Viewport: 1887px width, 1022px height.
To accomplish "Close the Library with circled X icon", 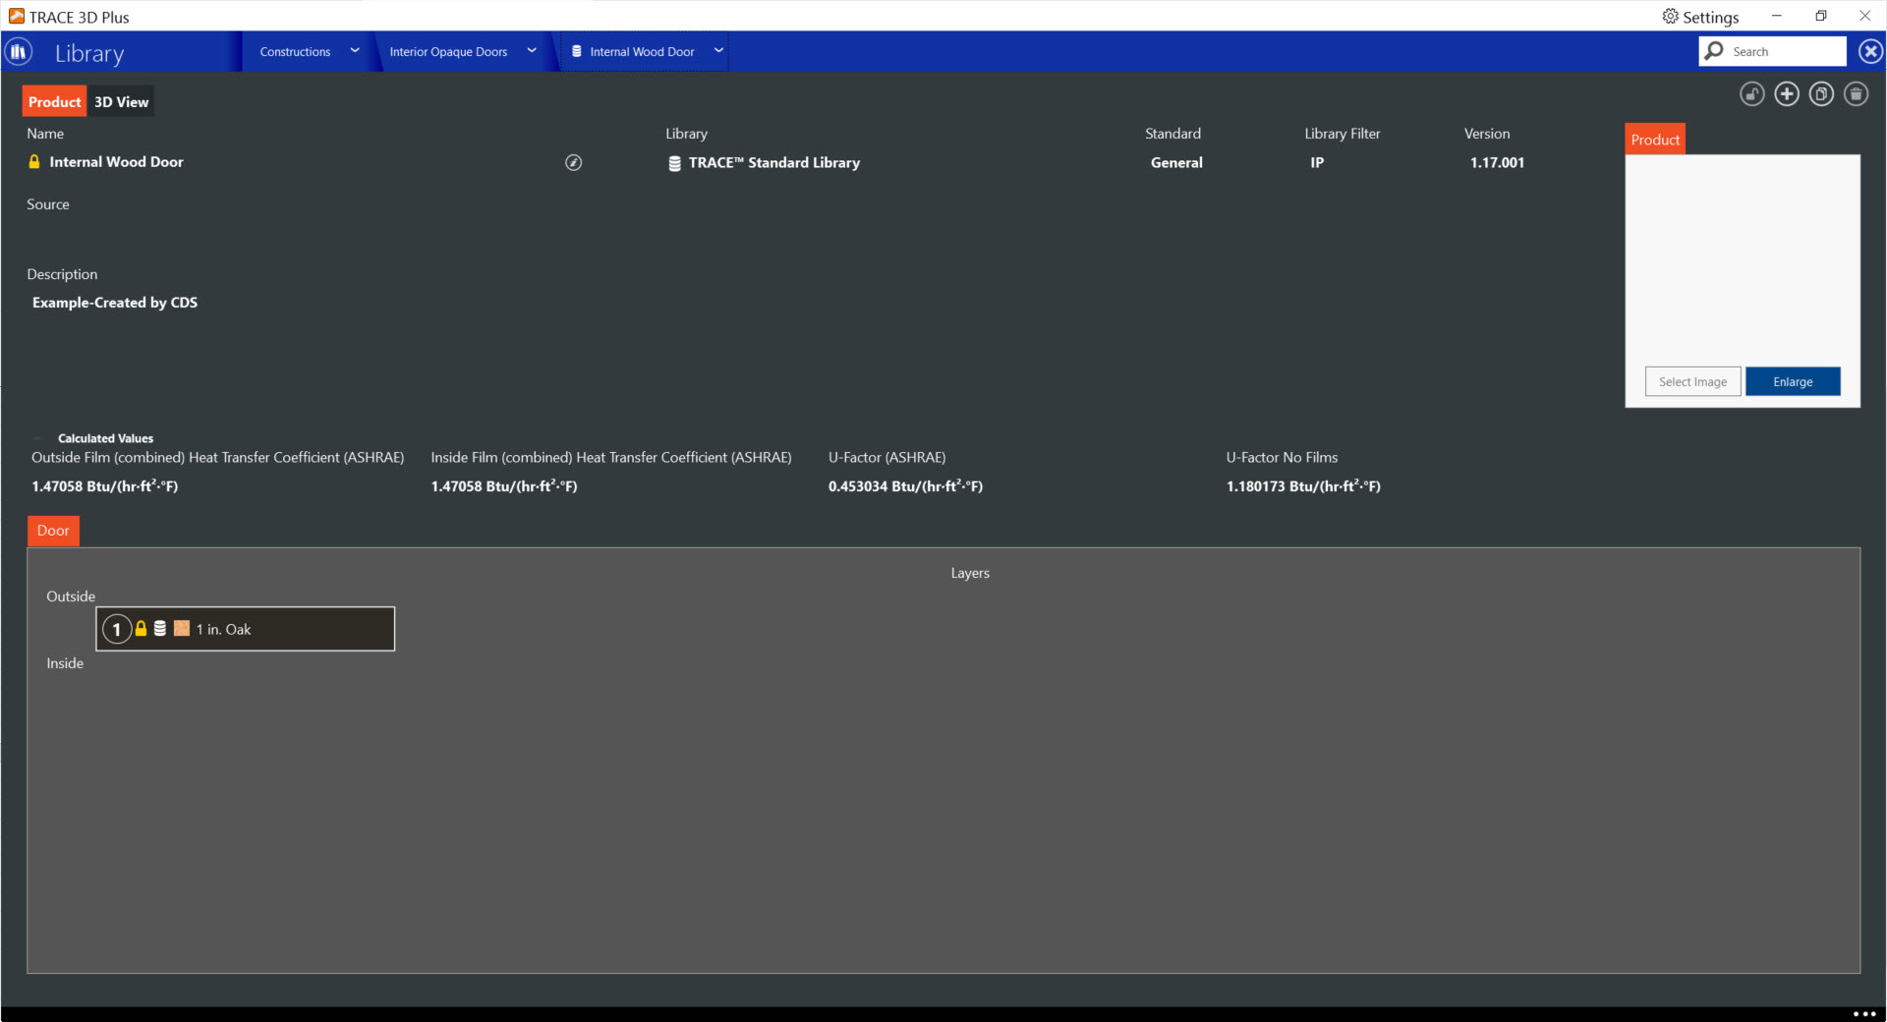I will (1870, 52).
